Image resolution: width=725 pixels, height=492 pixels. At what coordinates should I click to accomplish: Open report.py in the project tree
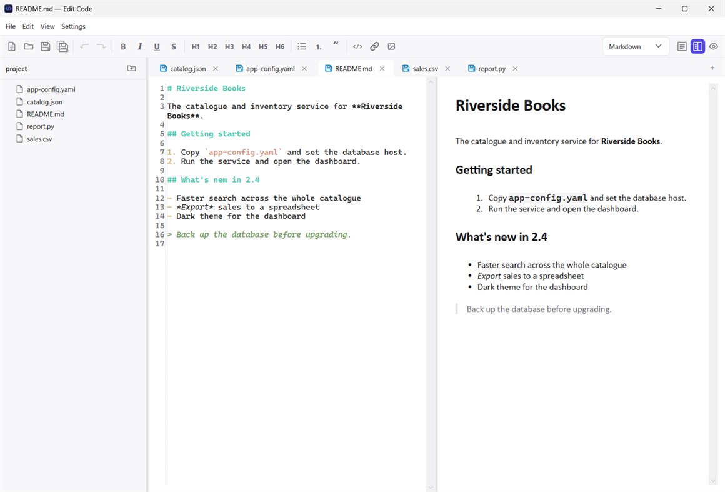pos(40,126)
